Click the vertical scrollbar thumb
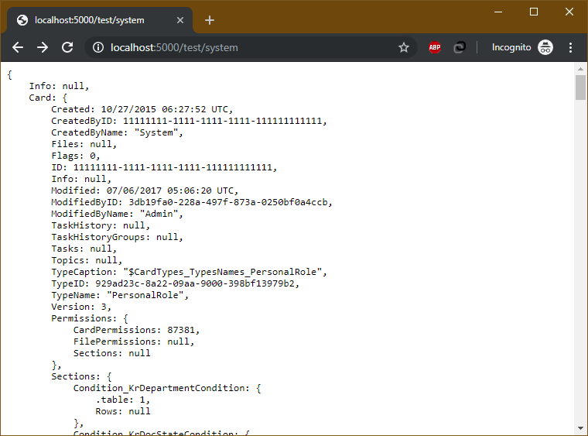 pyautogui.click(x=580, y=88)
